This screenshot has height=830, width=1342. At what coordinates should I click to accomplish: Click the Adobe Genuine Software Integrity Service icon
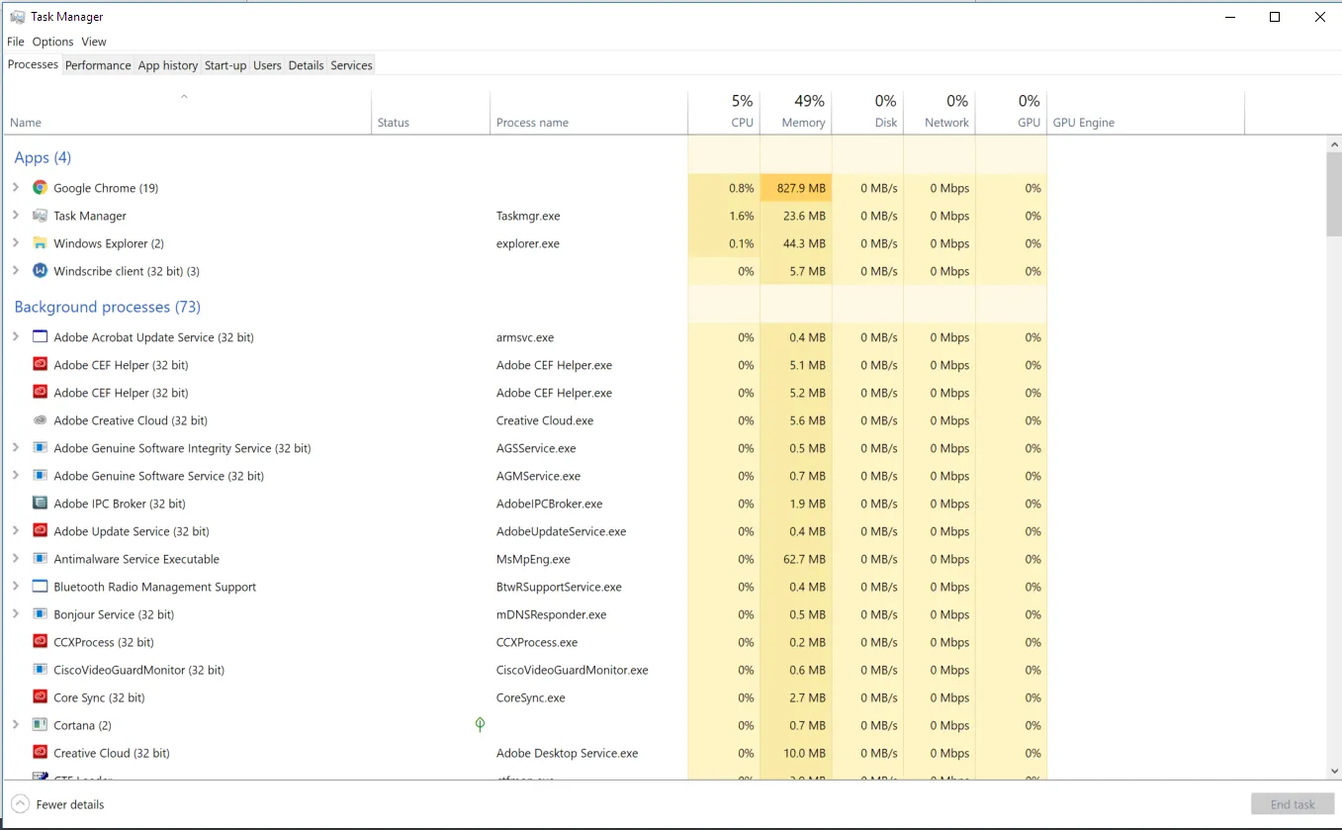point(40,448)
